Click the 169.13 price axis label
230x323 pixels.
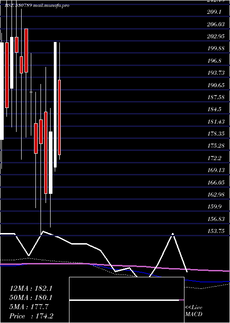216,170
